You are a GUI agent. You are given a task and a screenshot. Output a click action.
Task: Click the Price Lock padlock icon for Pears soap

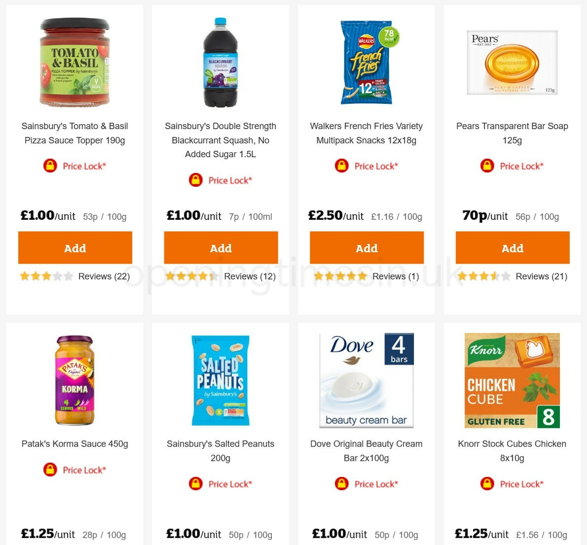[x=487, y=166]
